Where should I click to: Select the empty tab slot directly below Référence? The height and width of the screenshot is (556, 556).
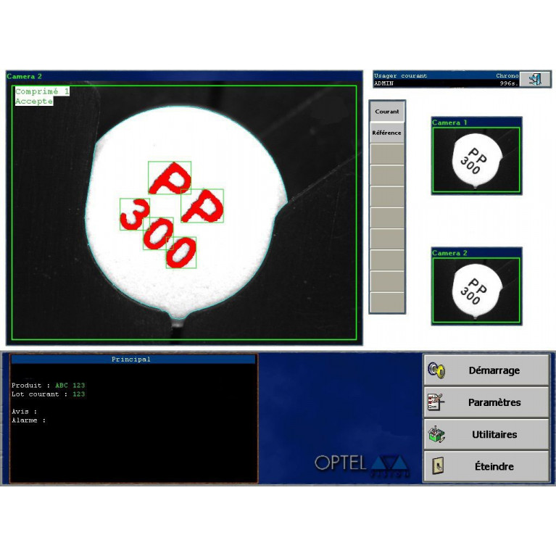387,154
